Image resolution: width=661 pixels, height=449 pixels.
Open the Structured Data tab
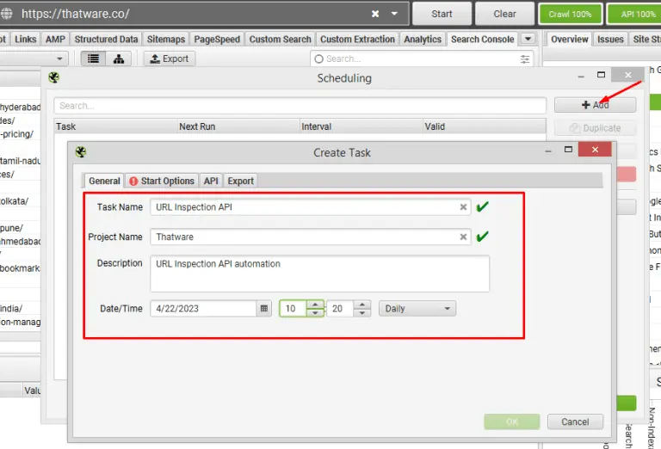pyautogui.click(x=106, y=40)
